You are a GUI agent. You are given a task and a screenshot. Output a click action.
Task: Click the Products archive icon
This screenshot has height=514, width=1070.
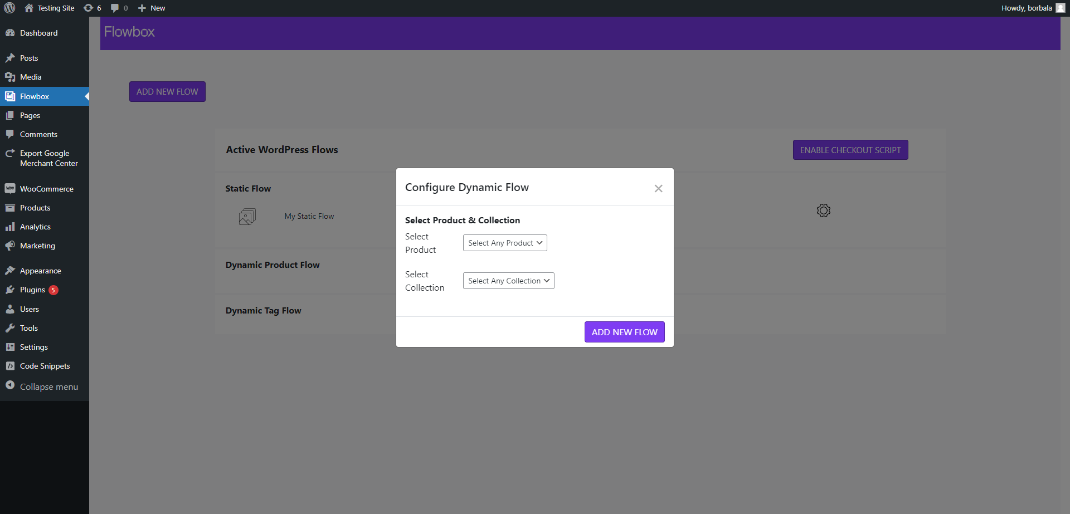(10, 208)
